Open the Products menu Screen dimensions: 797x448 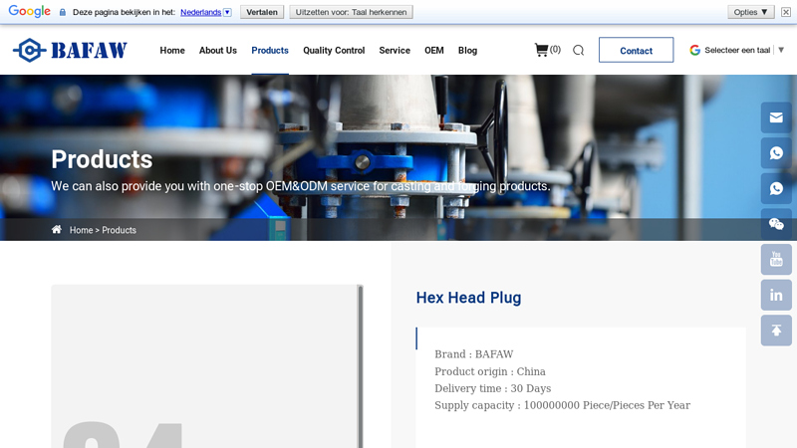coord(270,51)
